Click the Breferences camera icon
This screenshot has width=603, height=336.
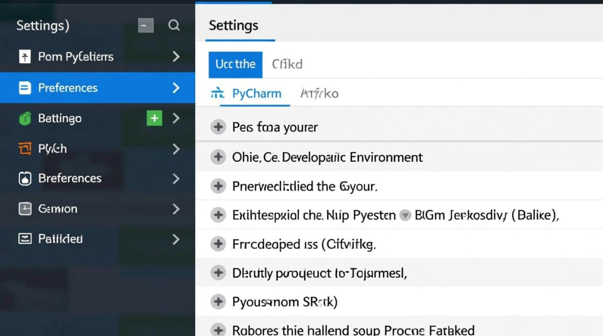25,178
